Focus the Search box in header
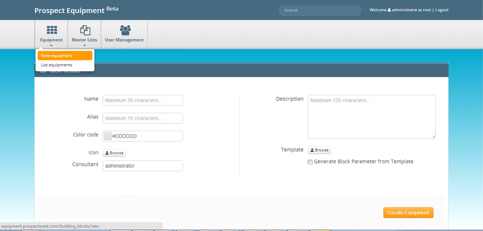This screenshot has height=231, width=483. pos(320,10)
